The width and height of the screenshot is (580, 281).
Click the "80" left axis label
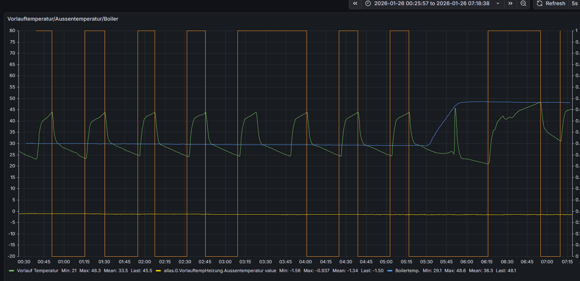pyautogui.click(x=12, y=31)
